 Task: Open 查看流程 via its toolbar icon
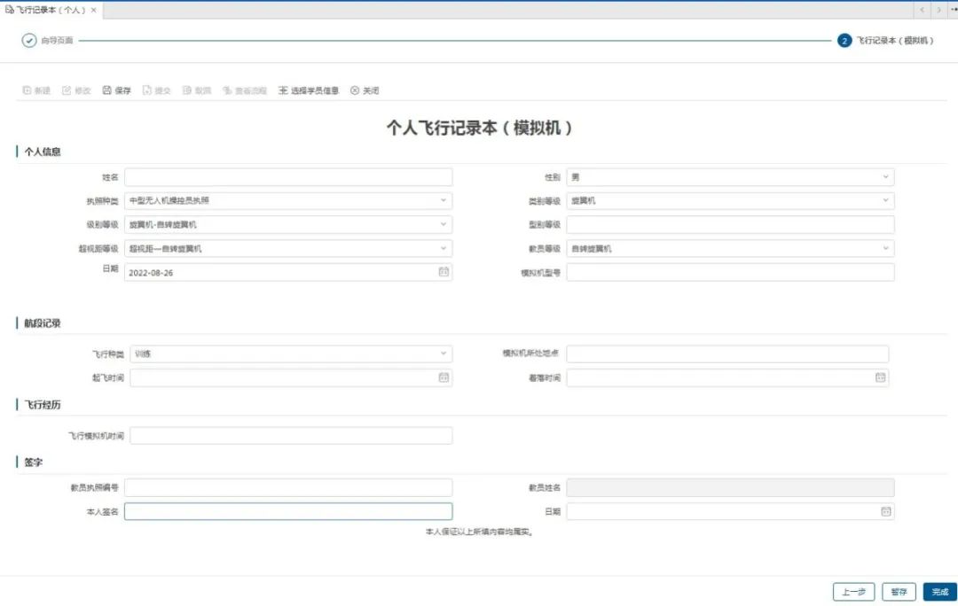240,89
